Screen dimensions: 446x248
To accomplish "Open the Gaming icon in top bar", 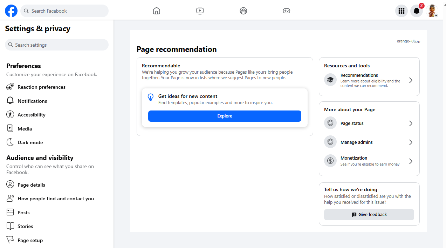I will coord(286,11).
